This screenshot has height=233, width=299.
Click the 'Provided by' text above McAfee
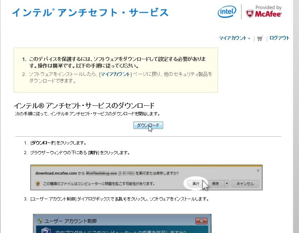[269, 7]
